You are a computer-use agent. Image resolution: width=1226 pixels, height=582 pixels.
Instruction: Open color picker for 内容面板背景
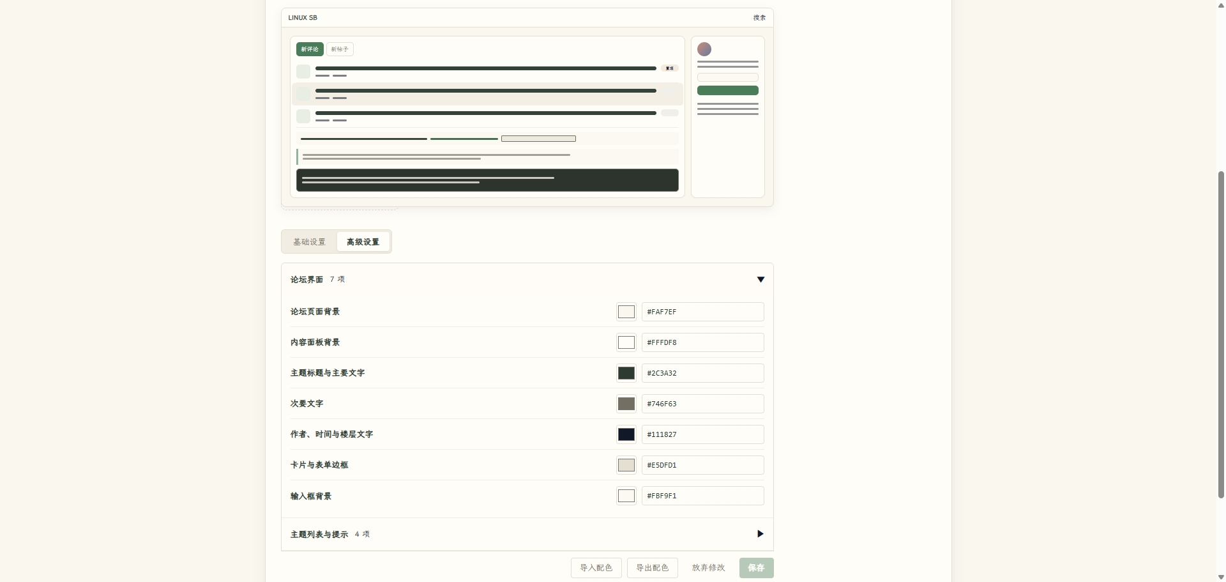pyautogui.click(x=626, y=342)
